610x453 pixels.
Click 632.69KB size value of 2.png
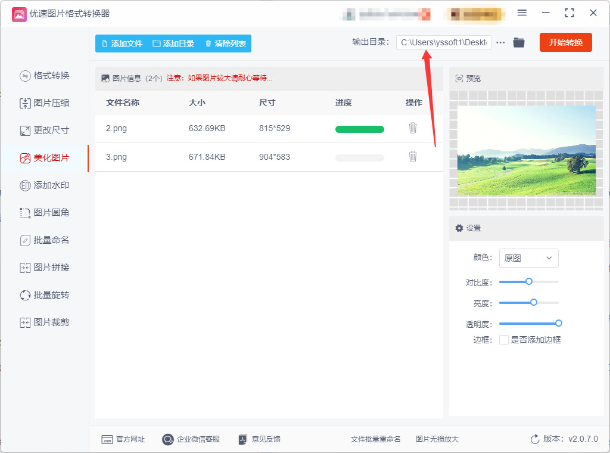click(x=207, y=128)
